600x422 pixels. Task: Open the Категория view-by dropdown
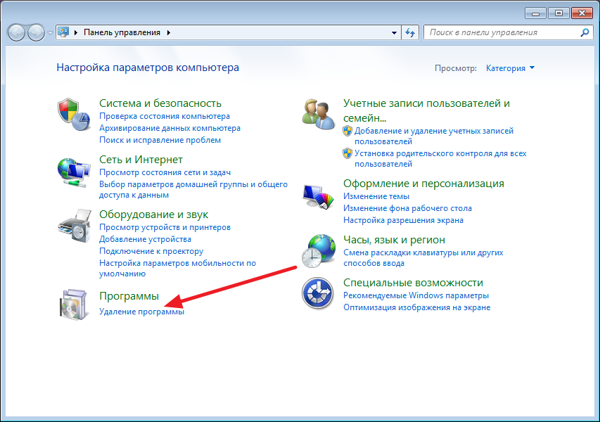tap(510, 68)
